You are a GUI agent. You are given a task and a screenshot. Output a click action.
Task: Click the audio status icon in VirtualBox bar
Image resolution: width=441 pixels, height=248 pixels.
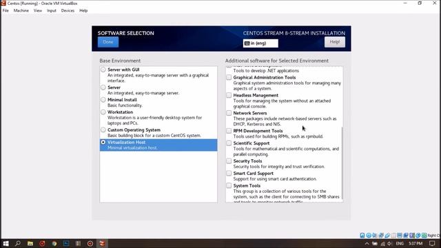point(375,236)
